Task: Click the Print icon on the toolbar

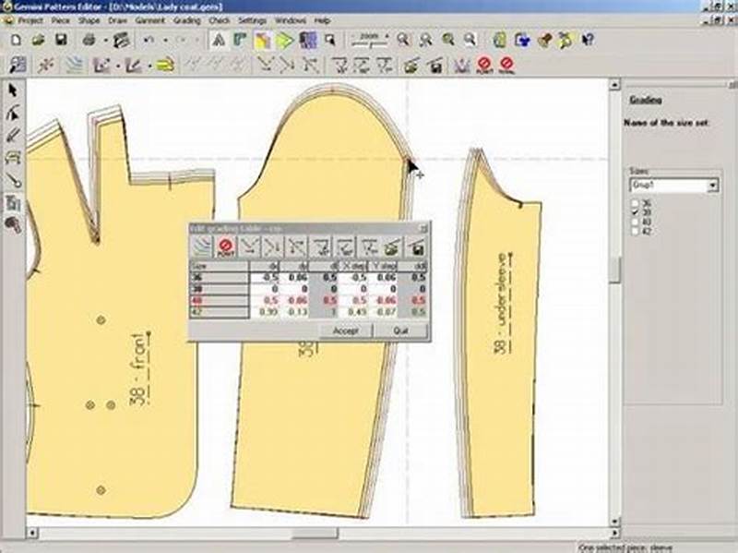Action: coord(88,39)
